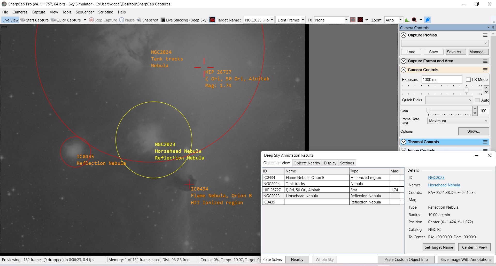This screenshot has width=496, height=266.
Task: Open the reticule options dropdown arrow
Action: [x=367, y=20]
